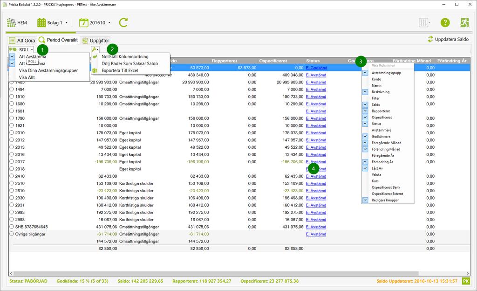Open Ej Avstämd link for Övriga tillgångar

point(316,234)
